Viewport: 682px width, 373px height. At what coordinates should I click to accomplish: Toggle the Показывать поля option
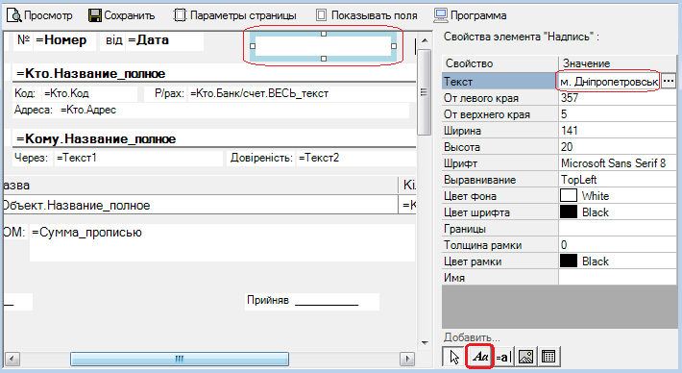click(366, 15)
